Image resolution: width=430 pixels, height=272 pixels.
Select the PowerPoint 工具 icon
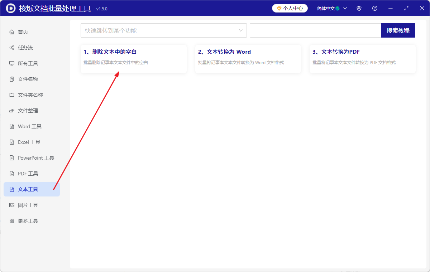(x=11, y=157)
